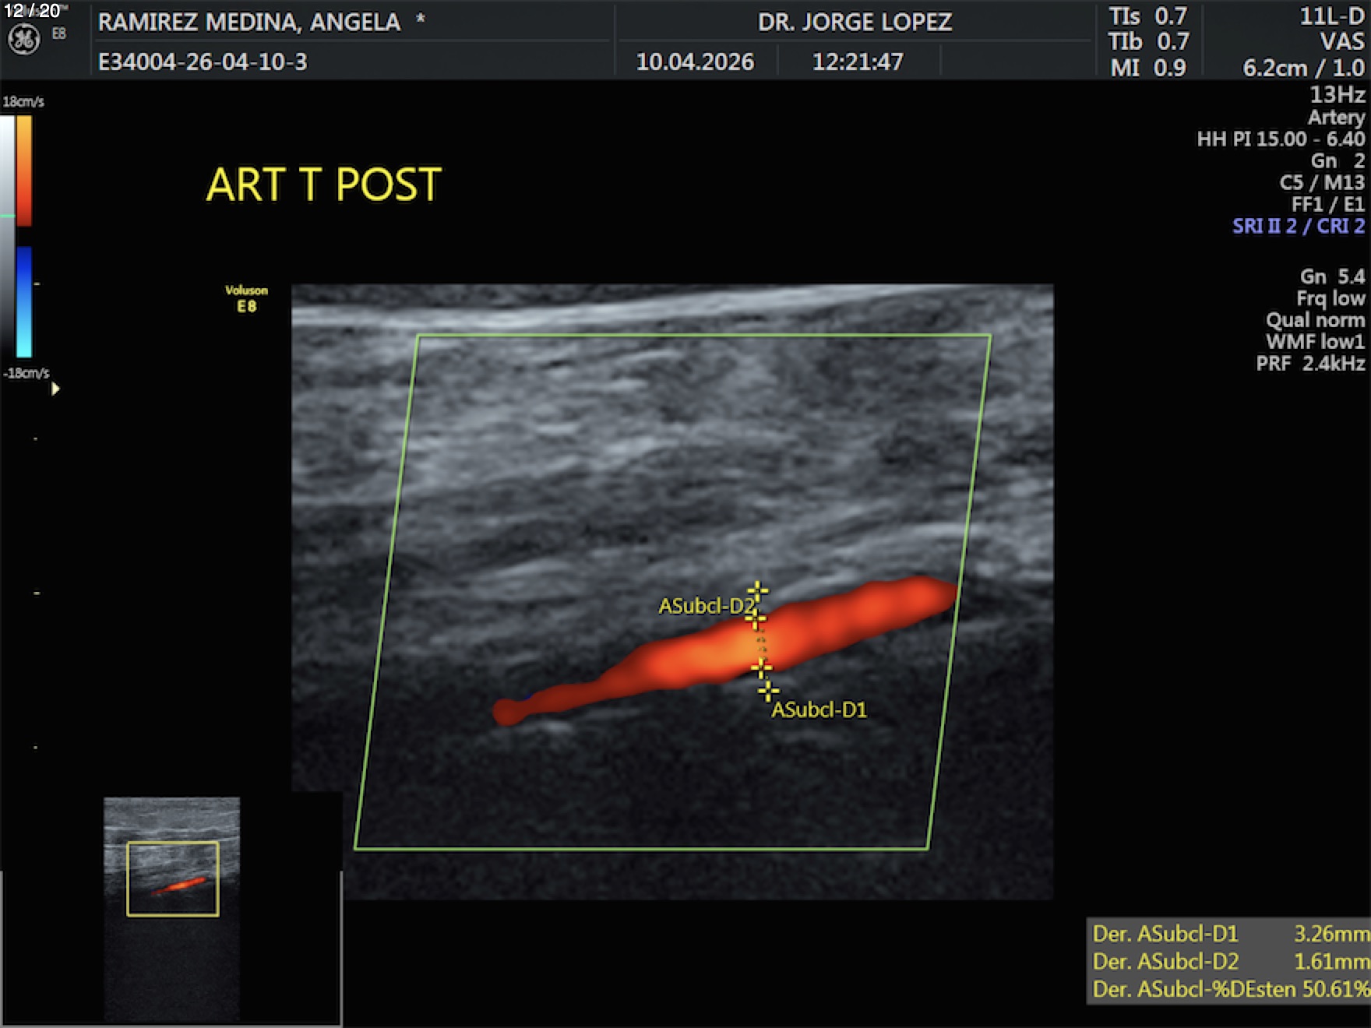Open the reference thumbnail image at bottom left
Image resolution: width=1371 pixels, height=1028 pixels.
[x=172, y=907]
